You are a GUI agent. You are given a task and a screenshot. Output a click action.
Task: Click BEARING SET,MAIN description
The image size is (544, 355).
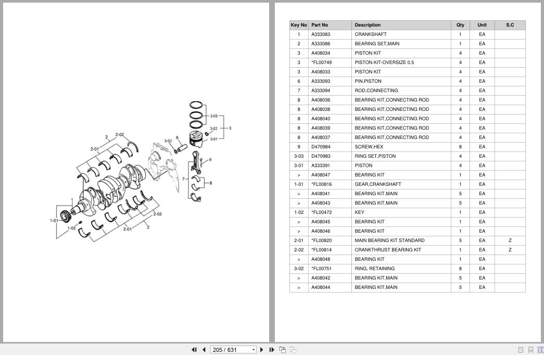tap(377, 44)
